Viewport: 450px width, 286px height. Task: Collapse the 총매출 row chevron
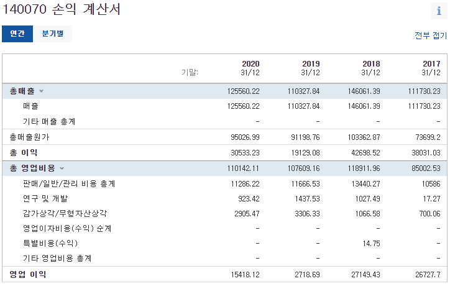(x=41, y=91)
